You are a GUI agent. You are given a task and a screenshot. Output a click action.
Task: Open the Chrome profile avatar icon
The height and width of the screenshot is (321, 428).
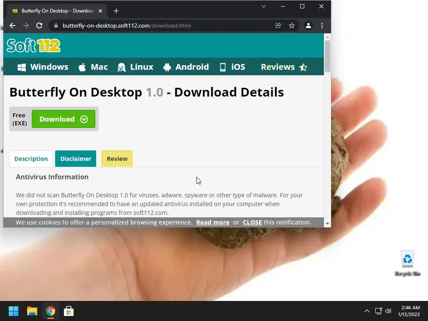(308, 25)
